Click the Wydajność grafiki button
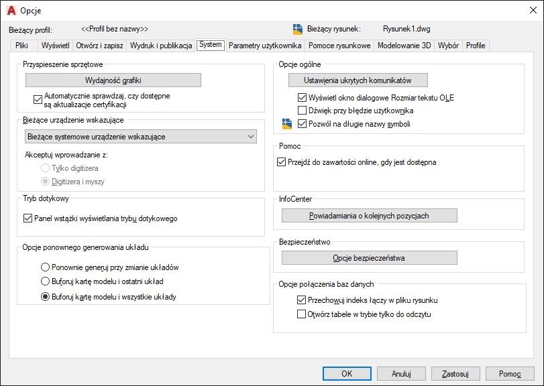 [113, 80]
